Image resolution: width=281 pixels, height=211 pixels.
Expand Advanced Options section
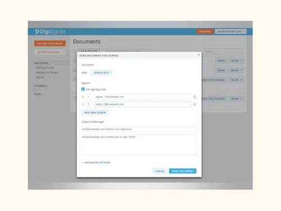(96, 163)
